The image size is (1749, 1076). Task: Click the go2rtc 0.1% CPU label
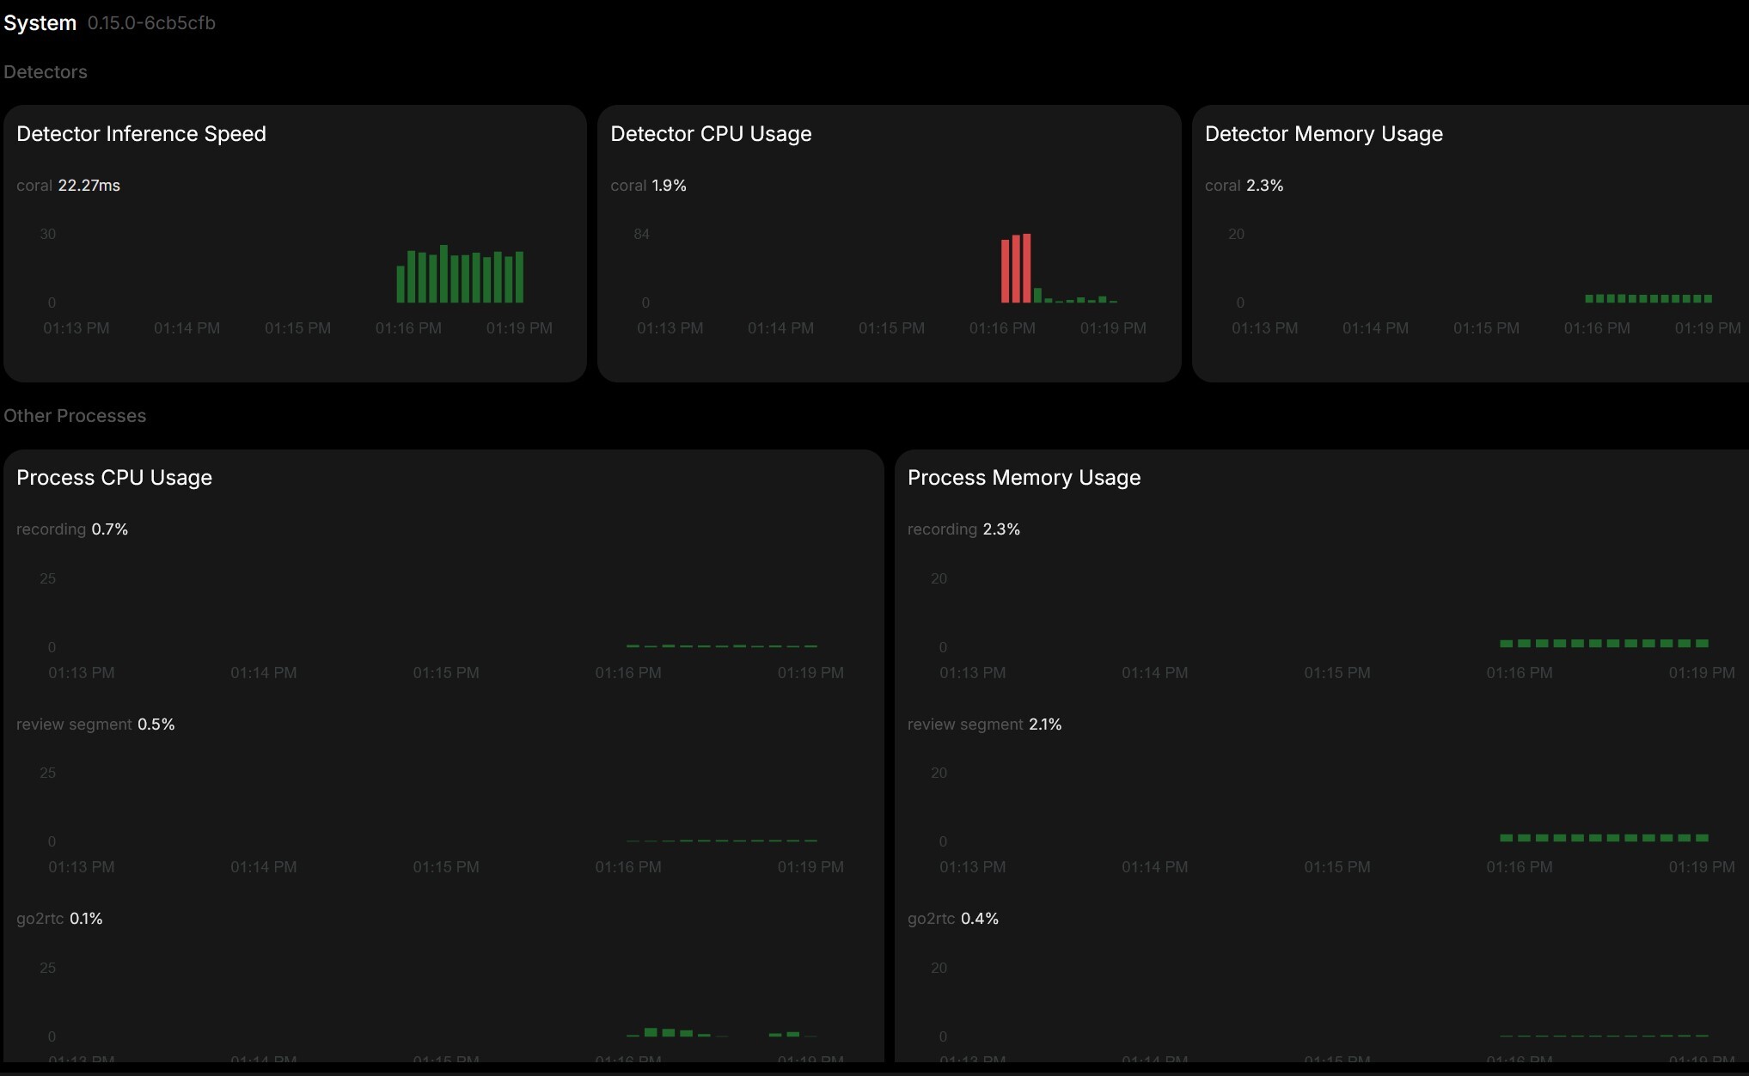tap(59, 919)
